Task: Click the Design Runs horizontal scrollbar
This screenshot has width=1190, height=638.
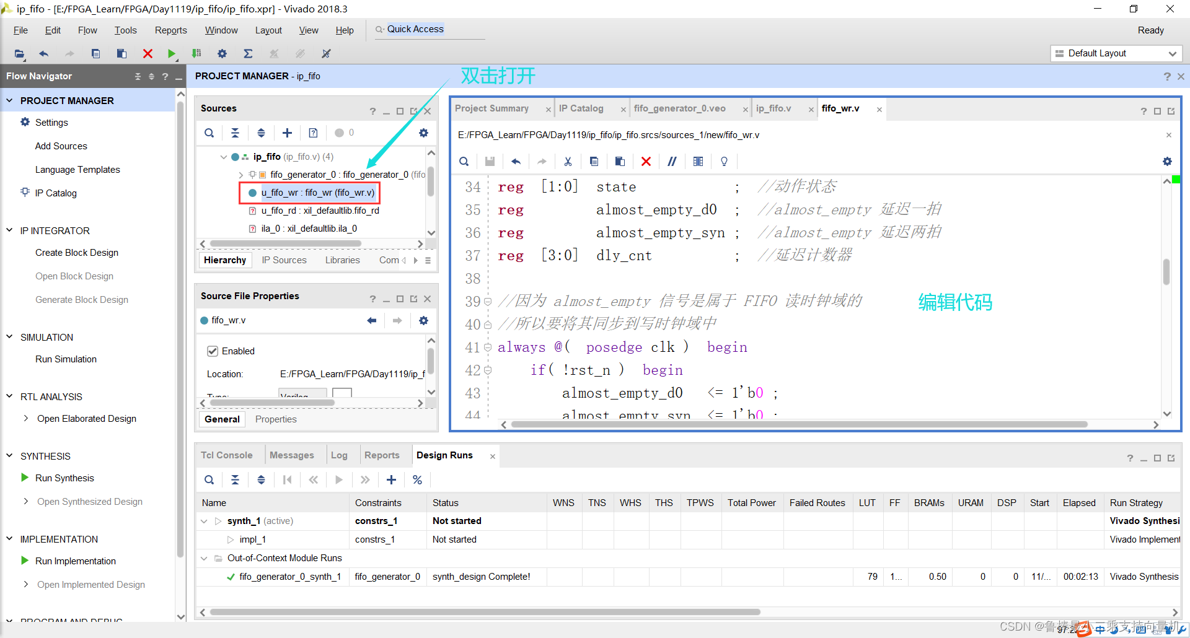Action: click(485, 612)
